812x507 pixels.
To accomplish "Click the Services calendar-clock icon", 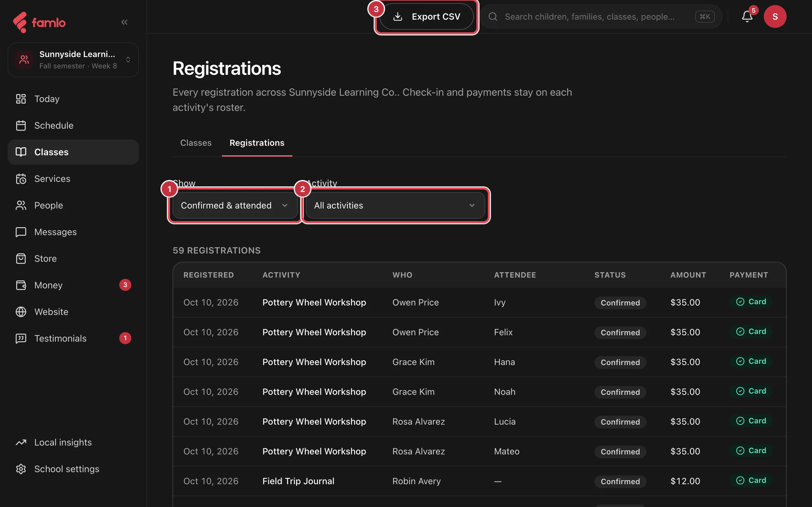I will point(21,179).
